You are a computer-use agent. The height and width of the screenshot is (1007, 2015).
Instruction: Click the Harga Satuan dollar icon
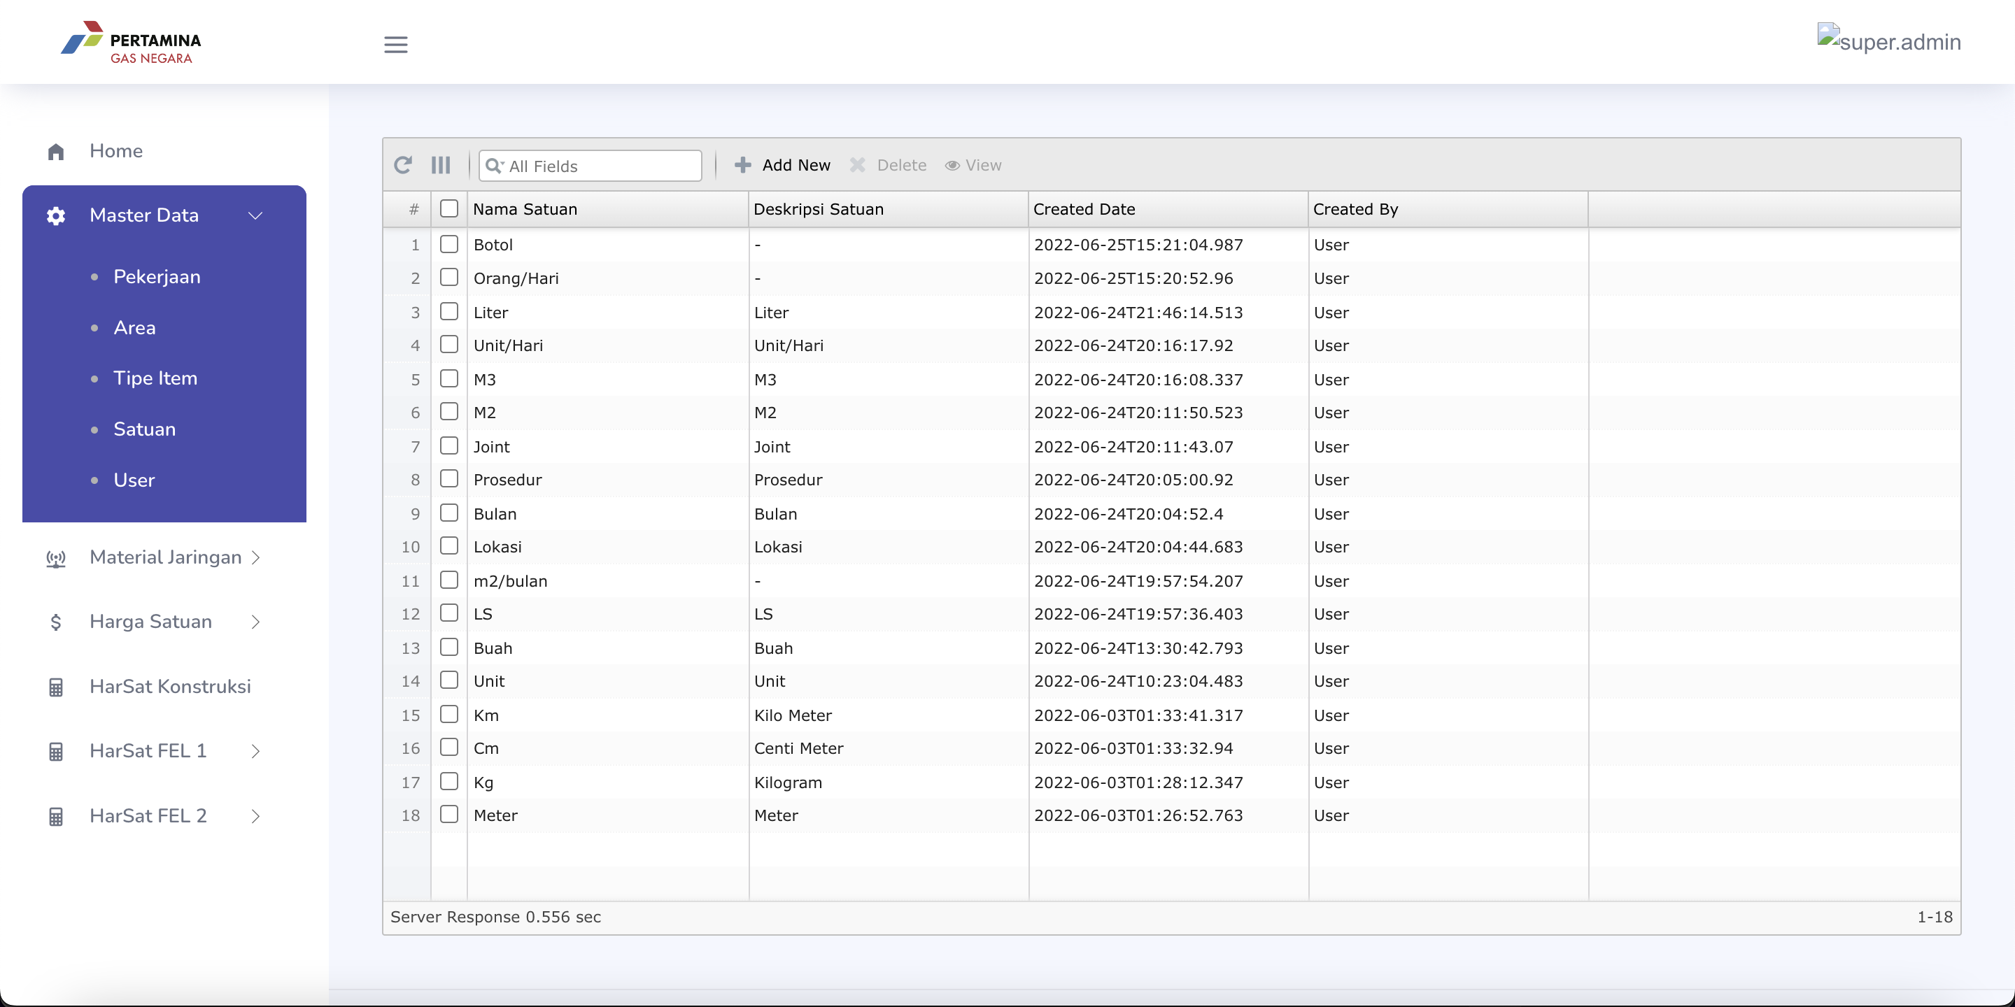pyautogui.click(x=55, y=622)
